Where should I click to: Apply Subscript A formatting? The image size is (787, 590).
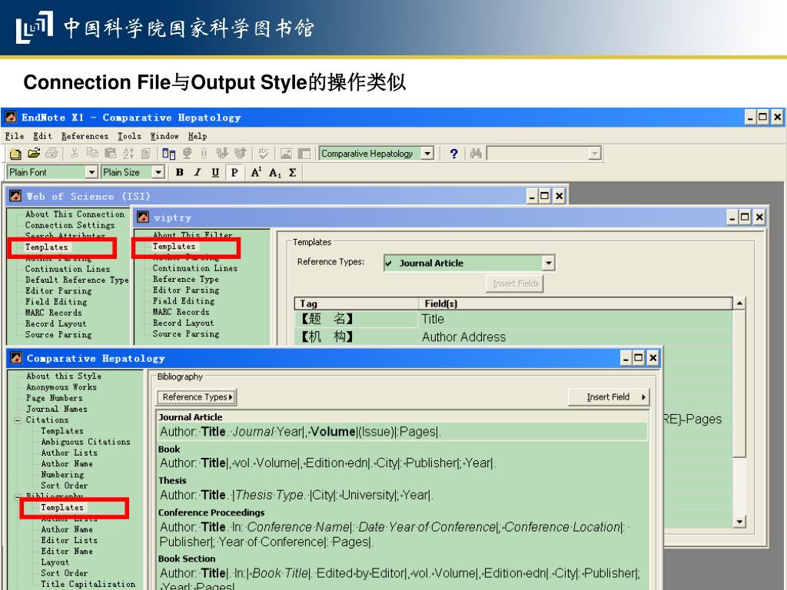(274, 173)
